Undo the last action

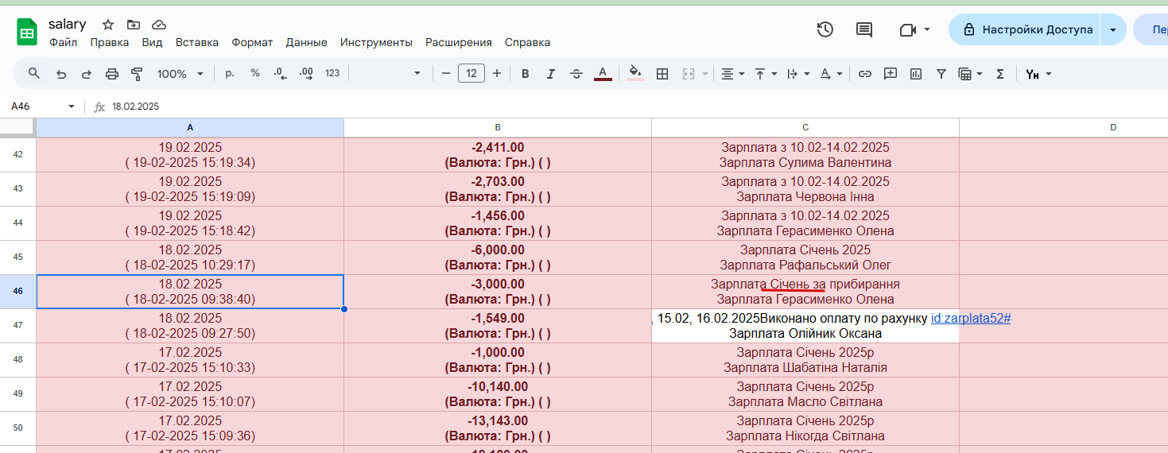coord(61,74)
